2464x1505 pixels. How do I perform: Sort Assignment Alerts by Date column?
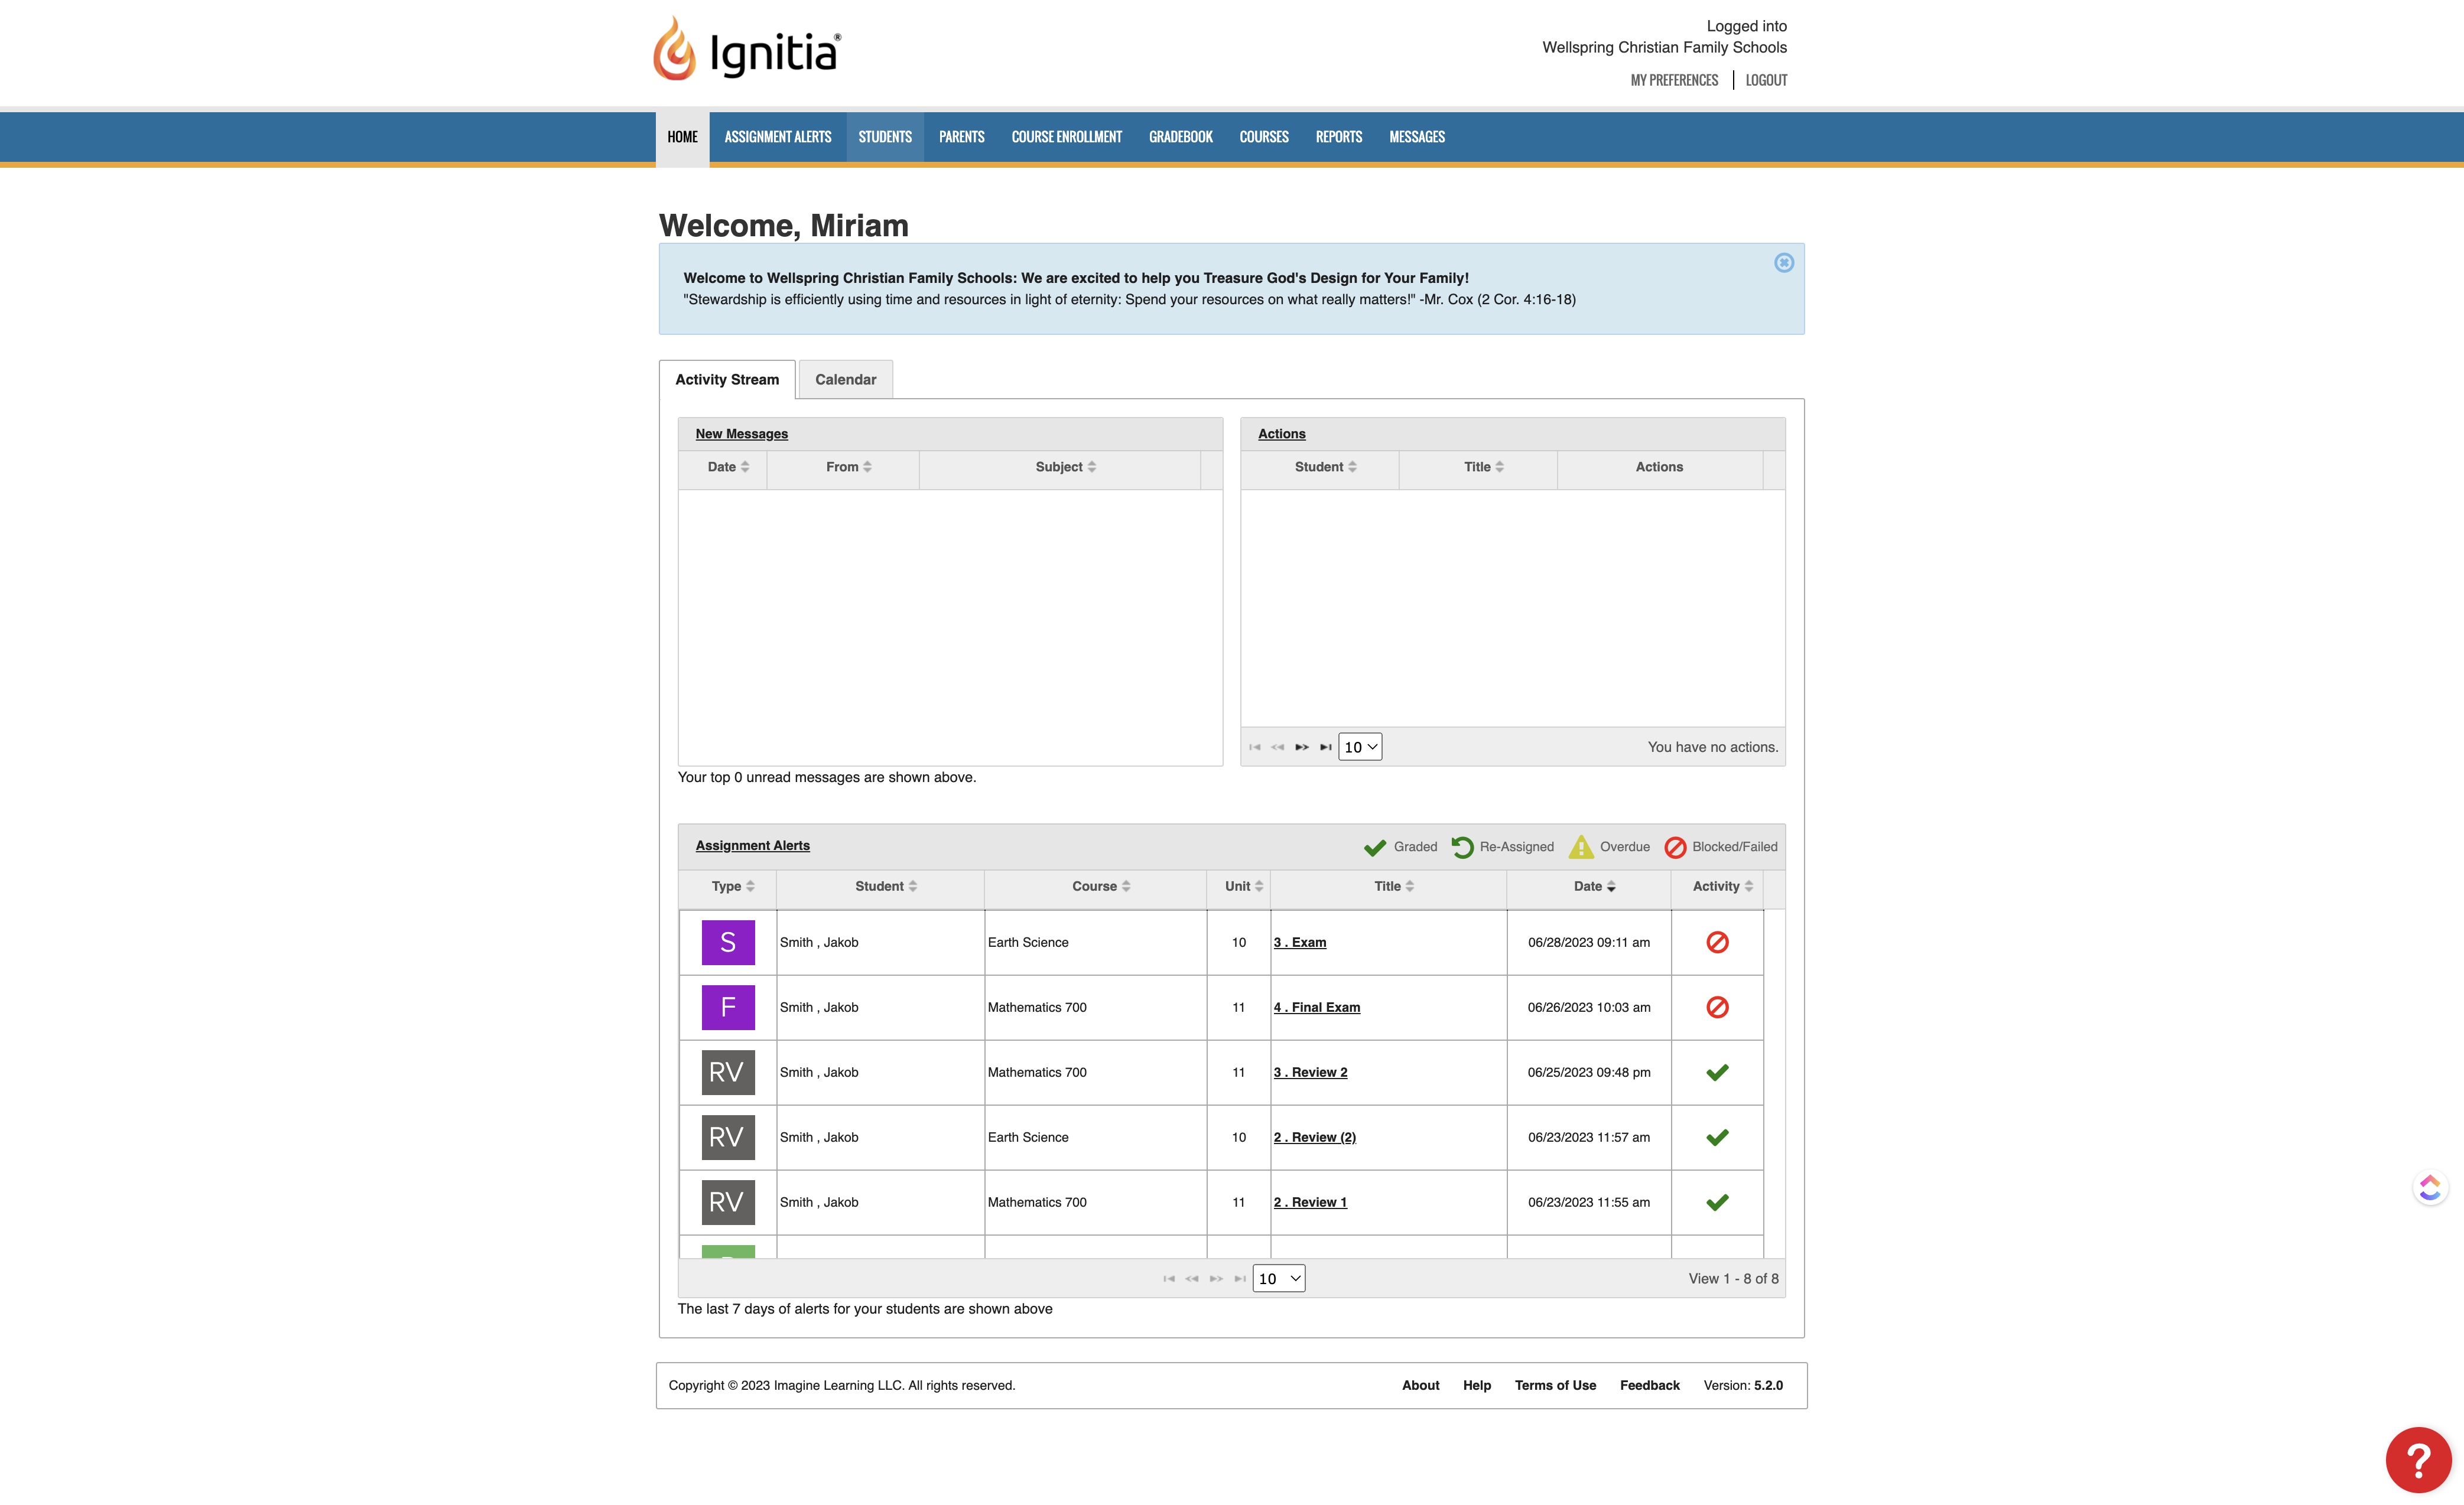[x=1594, y=887]
